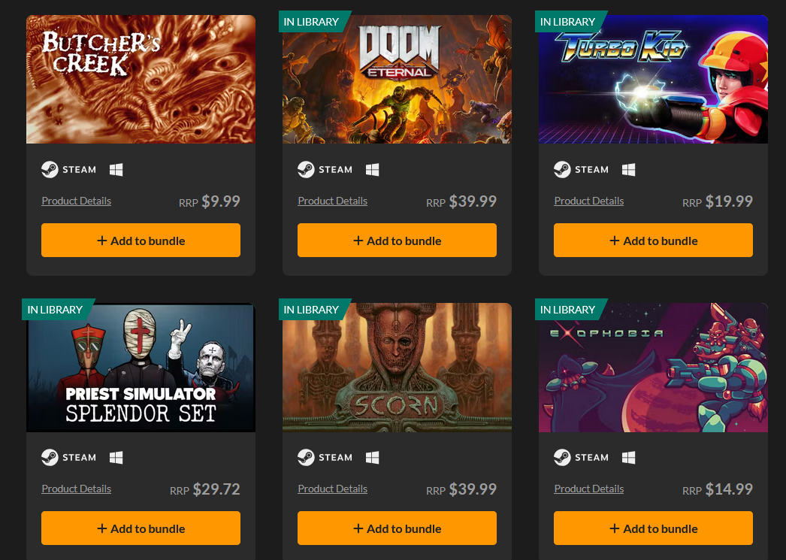Add Scorn to bundle
This screenshot has height=560, width=786.
(397, 528)
